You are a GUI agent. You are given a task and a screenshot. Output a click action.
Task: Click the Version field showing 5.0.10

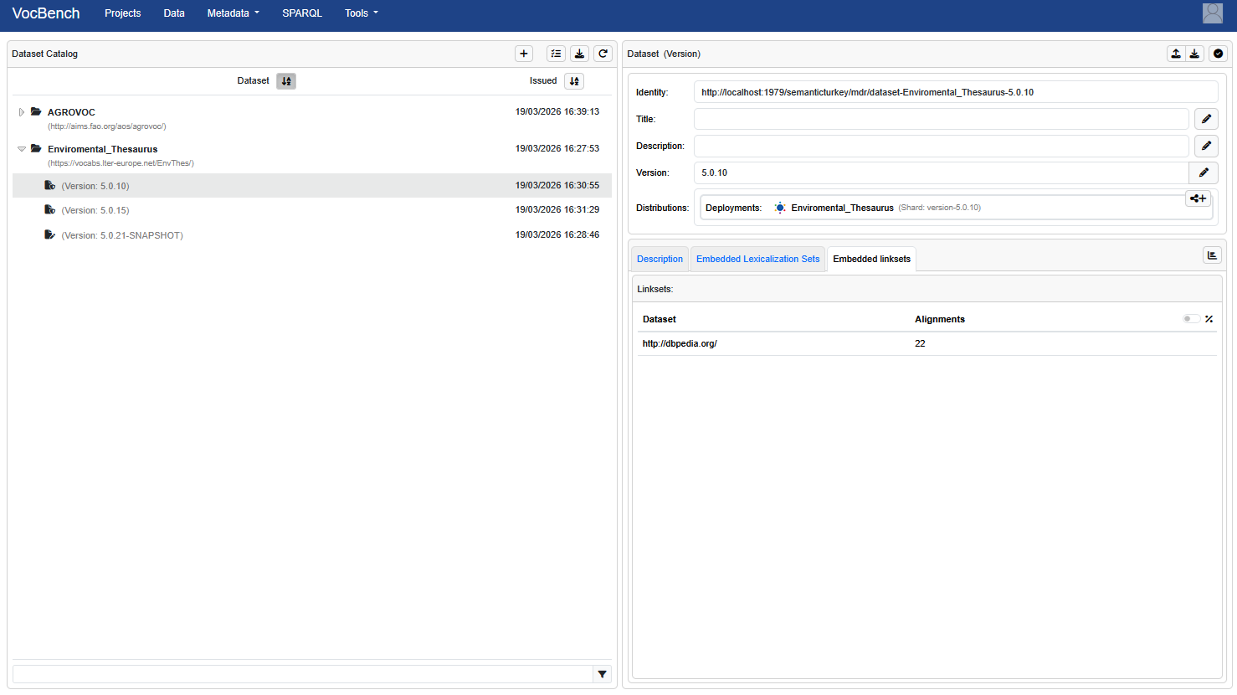pos(942,172)
